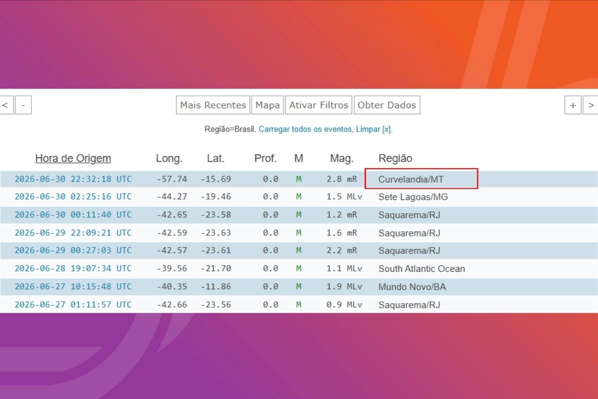Open event at 2026-06-28 19:07:34 UTC
The image size is (598, 399).
click(73, 269)
